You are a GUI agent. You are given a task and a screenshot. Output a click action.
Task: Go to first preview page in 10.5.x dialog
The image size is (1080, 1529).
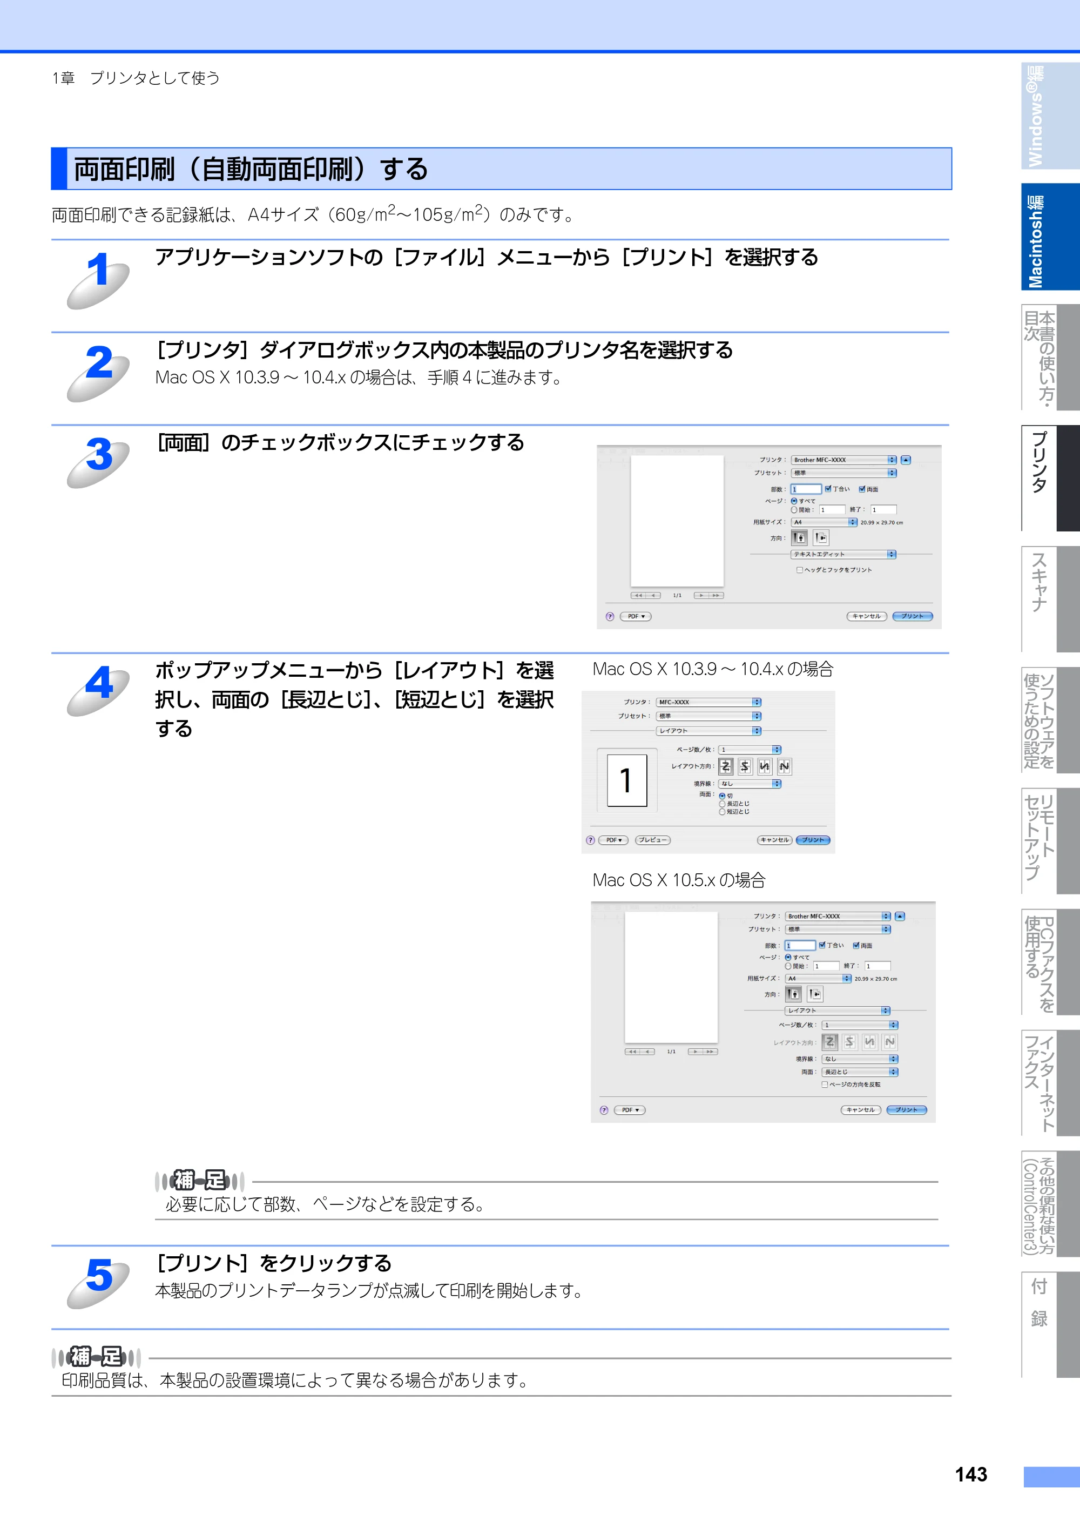[x=632, y=1052]
